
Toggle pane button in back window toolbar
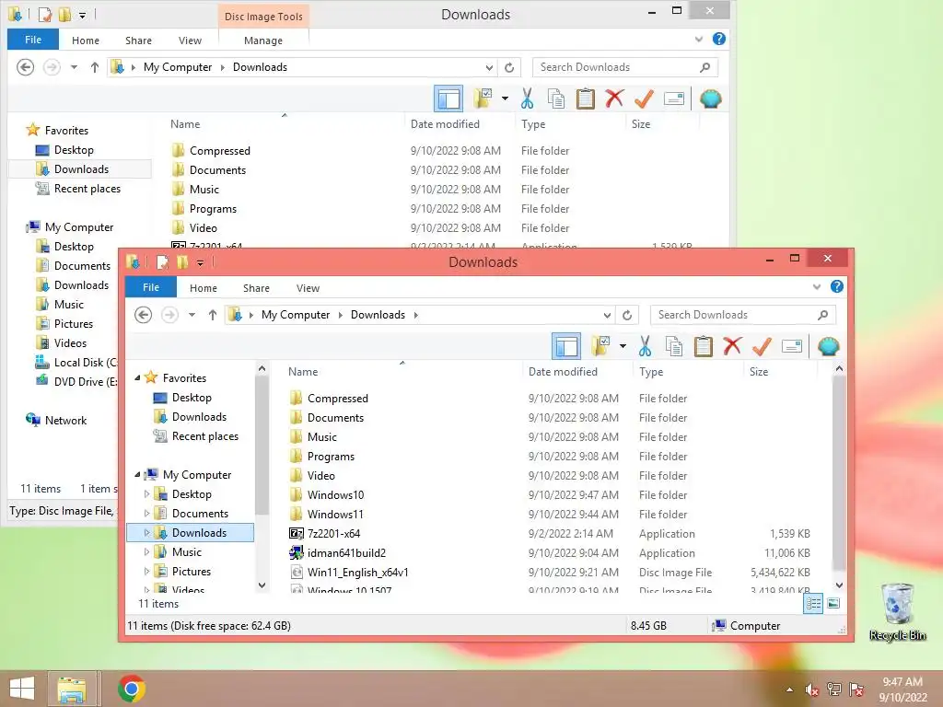[x=448, y=99]
